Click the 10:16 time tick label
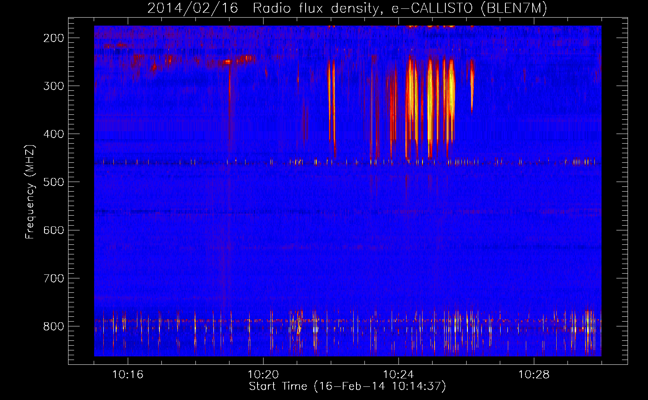648x400 pixels. click(x=128, y=374)
